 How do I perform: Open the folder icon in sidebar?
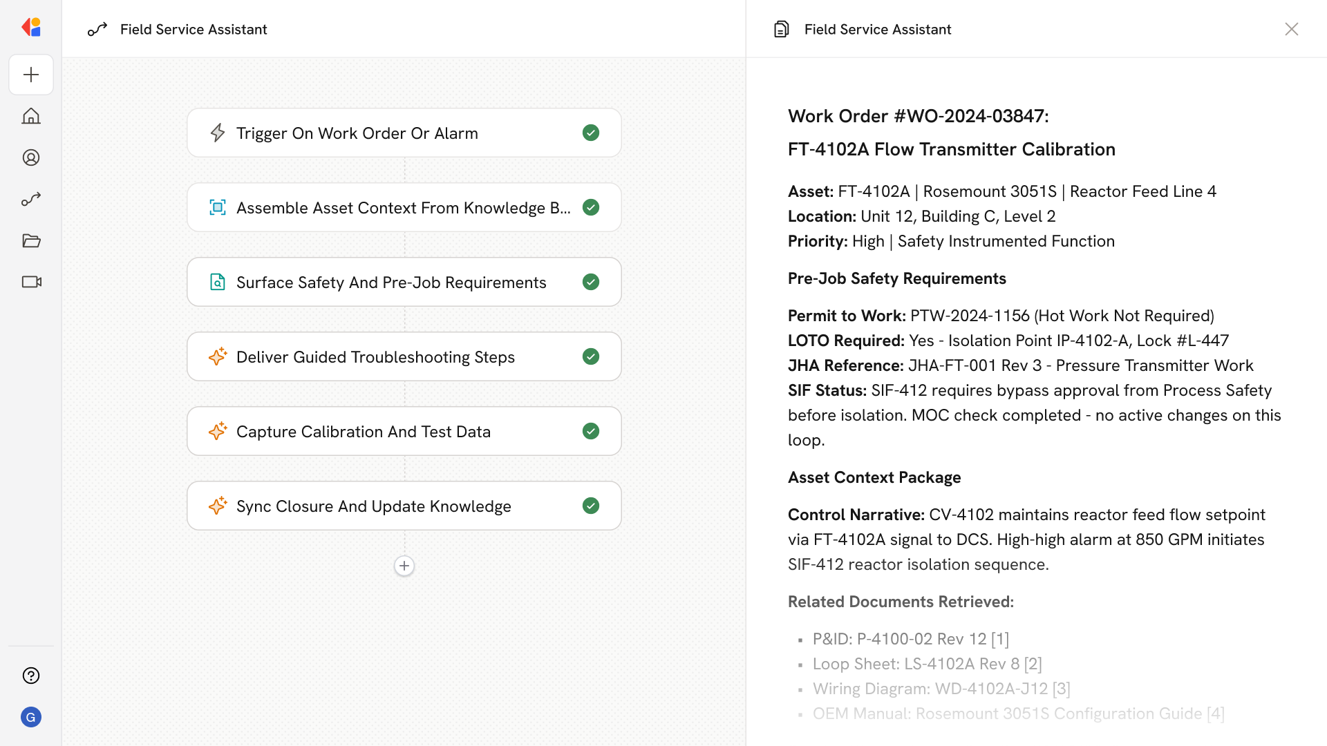point(31,240)
